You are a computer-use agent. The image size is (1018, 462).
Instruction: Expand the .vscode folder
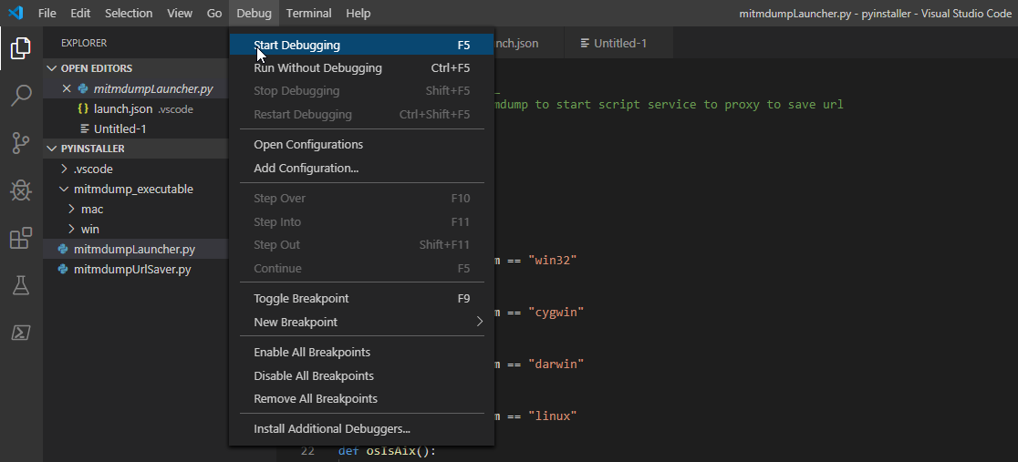pyautogui.click(x=93, y=169)
